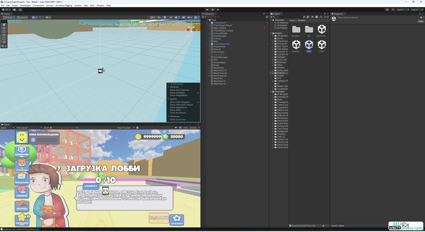Open the Free Aspect dropdown
The width and height of the screenshot is (425, 232).
click(29, 128)
